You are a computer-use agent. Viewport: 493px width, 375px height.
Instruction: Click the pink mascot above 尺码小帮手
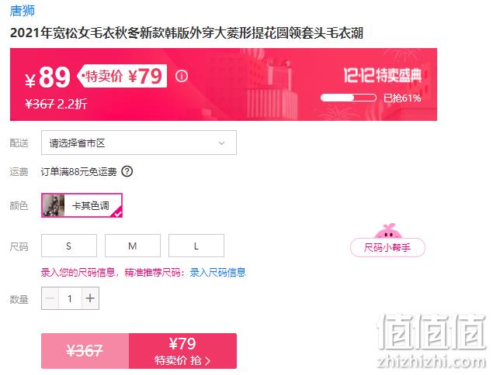click(388, 232)
